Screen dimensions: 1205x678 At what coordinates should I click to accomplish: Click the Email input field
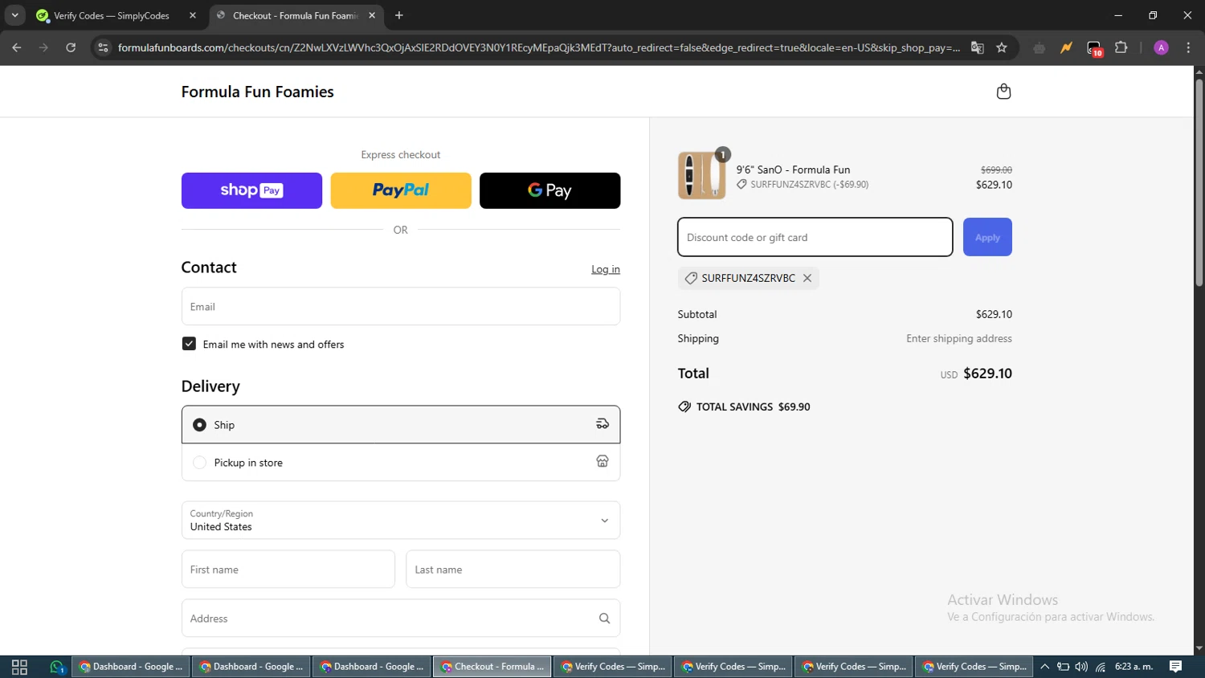tap(401, 306)
